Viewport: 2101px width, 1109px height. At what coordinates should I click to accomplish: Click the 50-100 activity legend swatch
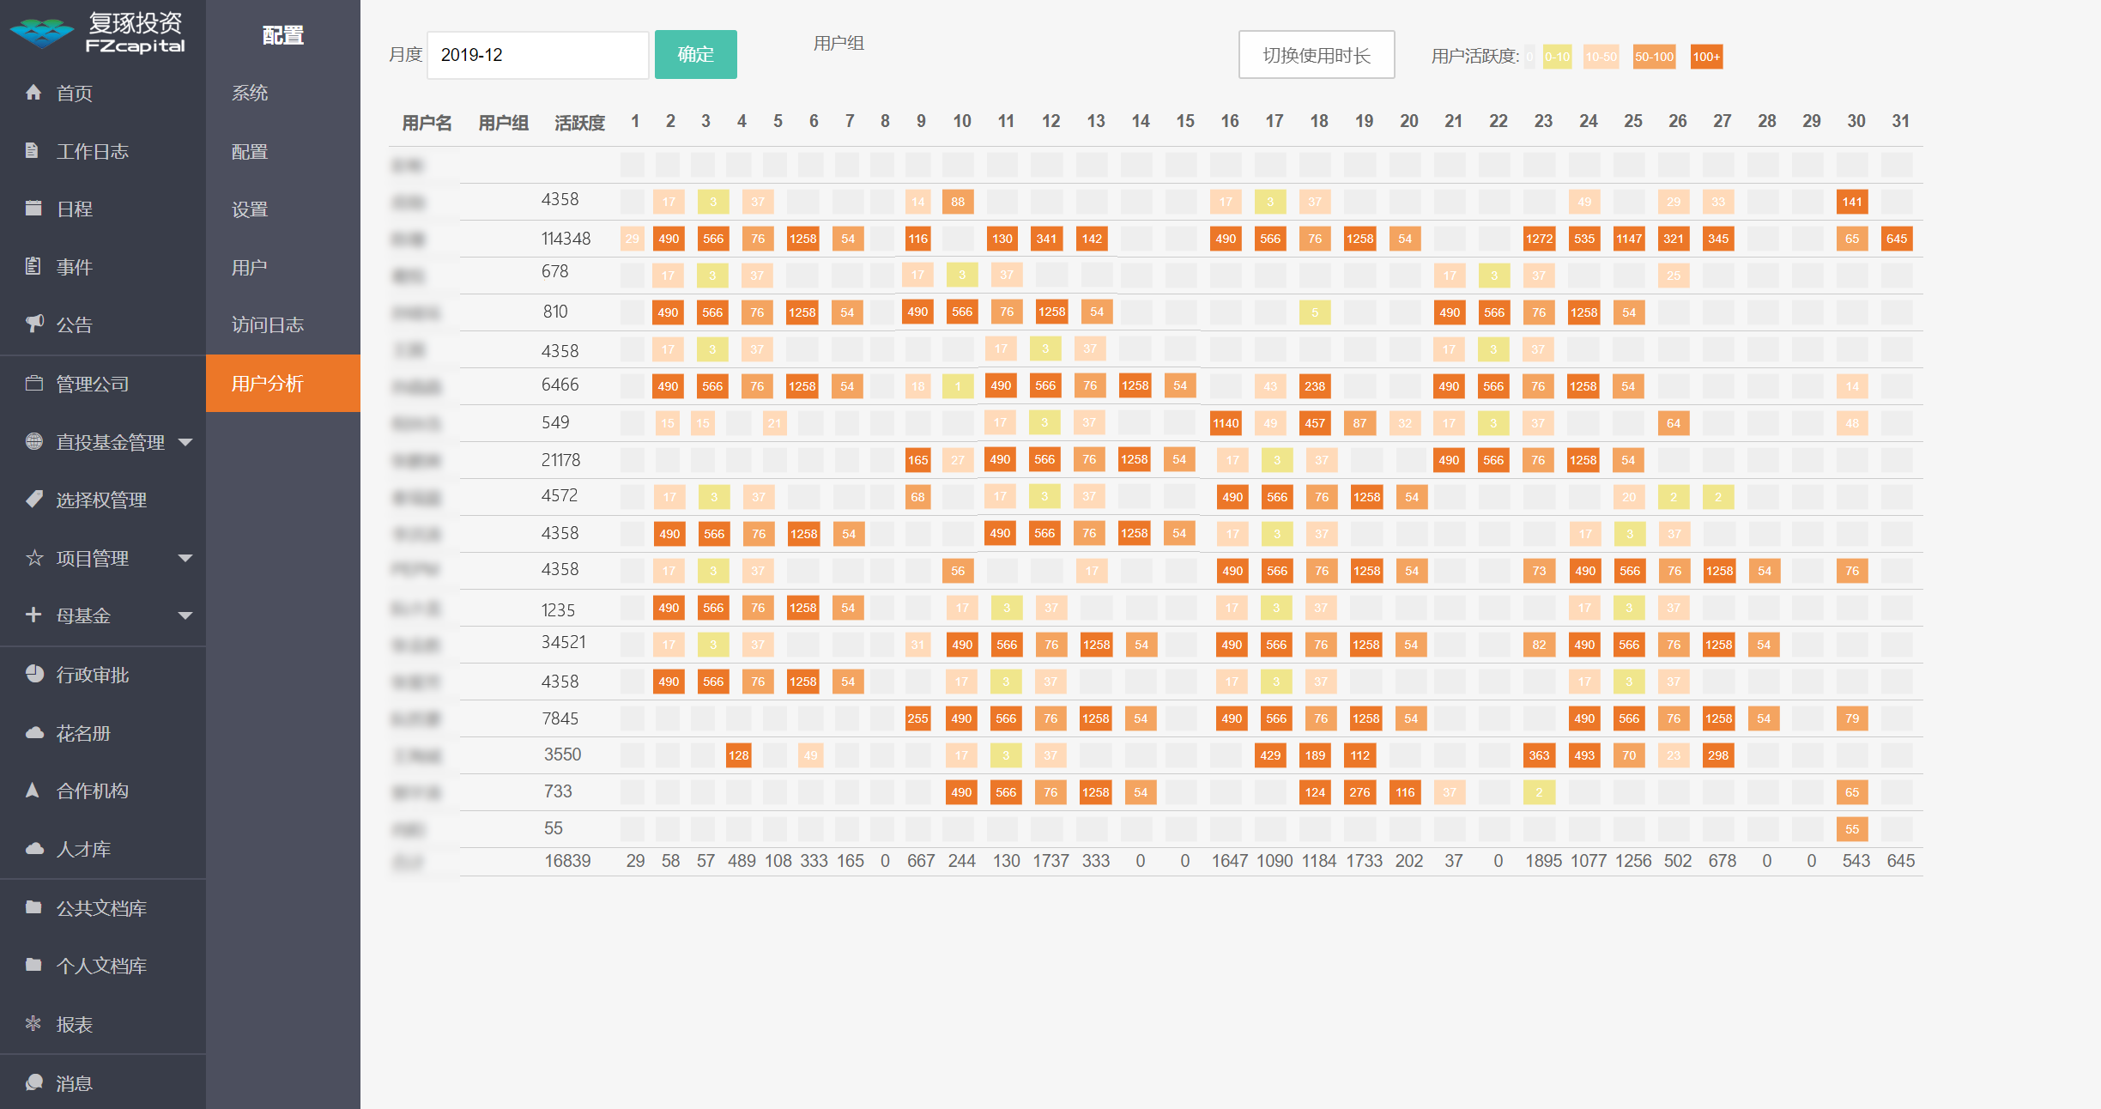[1654, 57]
